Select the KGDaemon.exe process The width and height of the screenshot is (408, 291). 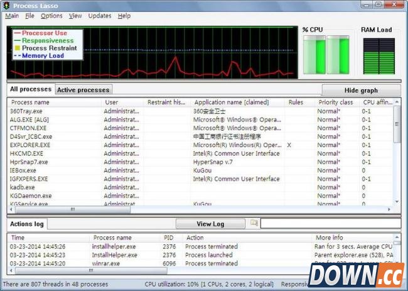click(200, 195)
